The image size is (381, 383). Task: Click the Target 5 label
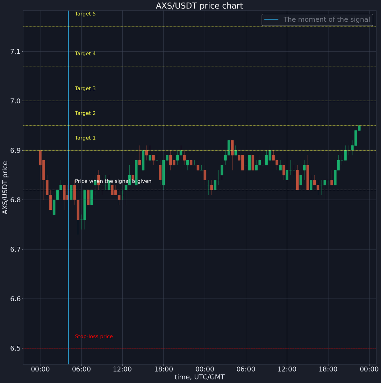(85, 14)
